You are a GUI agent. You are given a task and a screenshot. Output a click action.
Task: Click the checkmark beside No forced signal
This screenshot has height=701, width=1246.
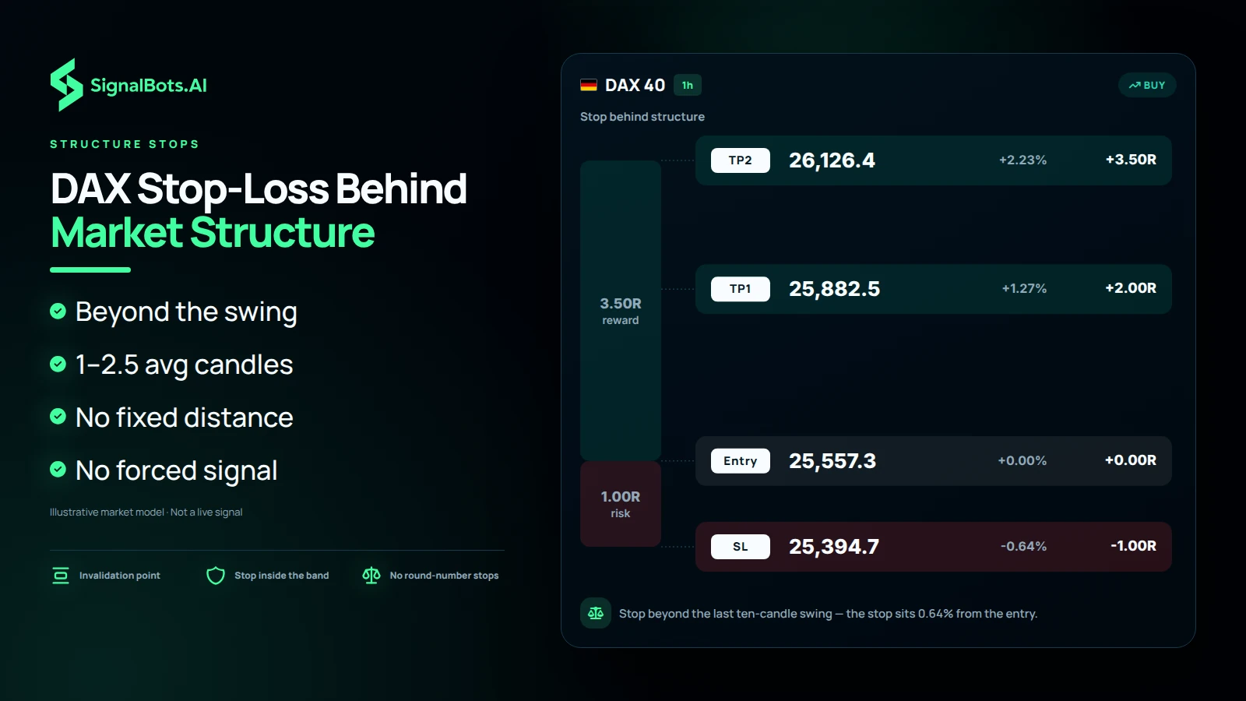pyautogui.click(x=58, y=470)
